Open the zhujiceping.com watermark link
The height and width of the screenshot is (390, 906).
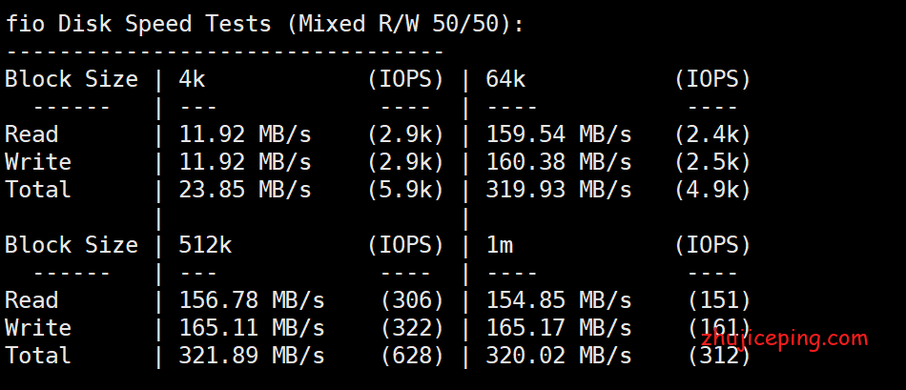tap(785, 339)
